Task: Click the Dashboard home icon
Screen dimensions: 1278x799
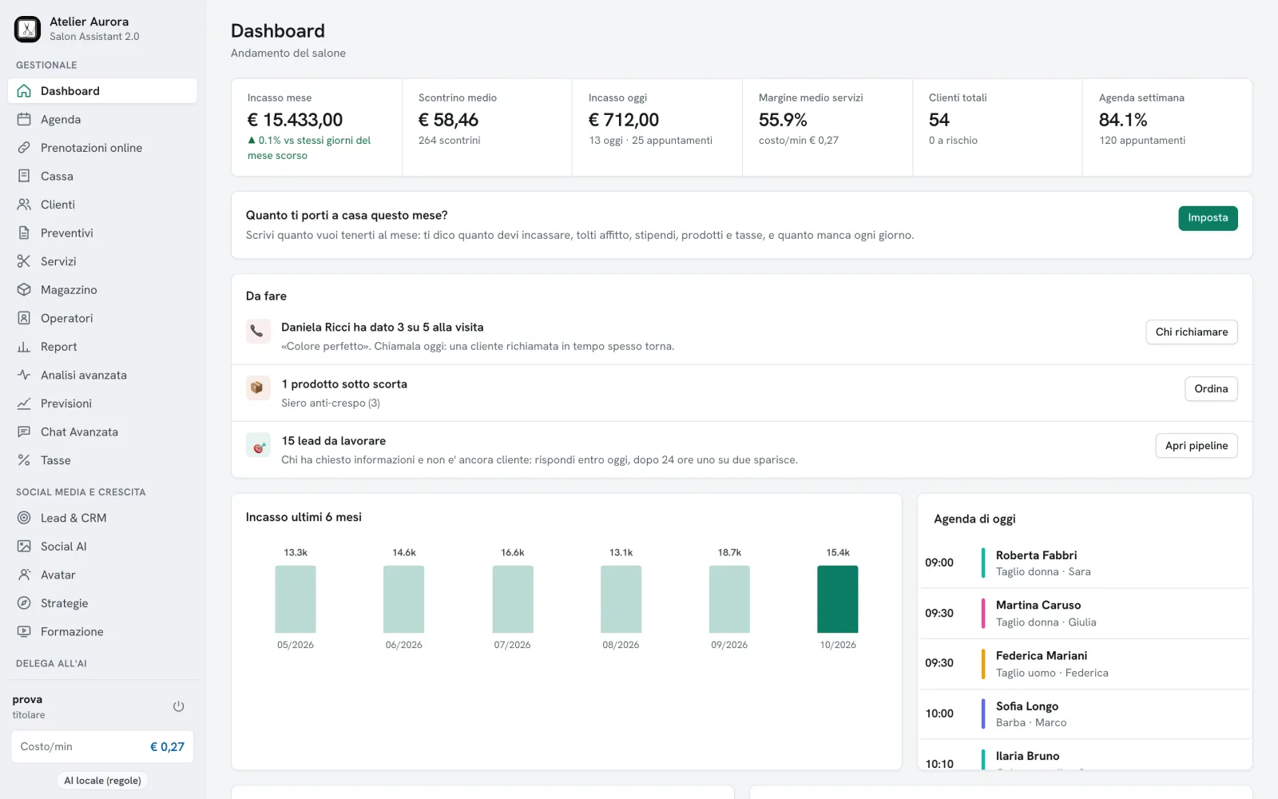Action: [x=24, y=91]
